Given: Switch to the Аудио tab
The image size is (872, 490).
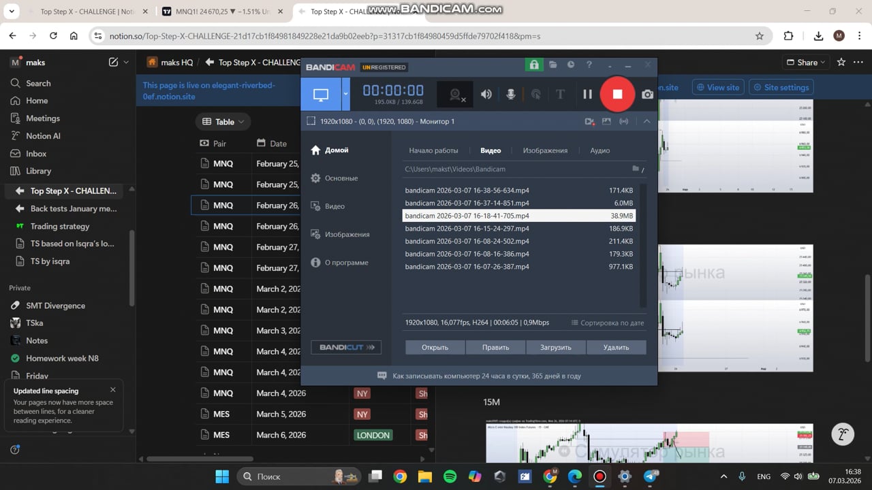Looking at the screenshot, I should [600, 150].
